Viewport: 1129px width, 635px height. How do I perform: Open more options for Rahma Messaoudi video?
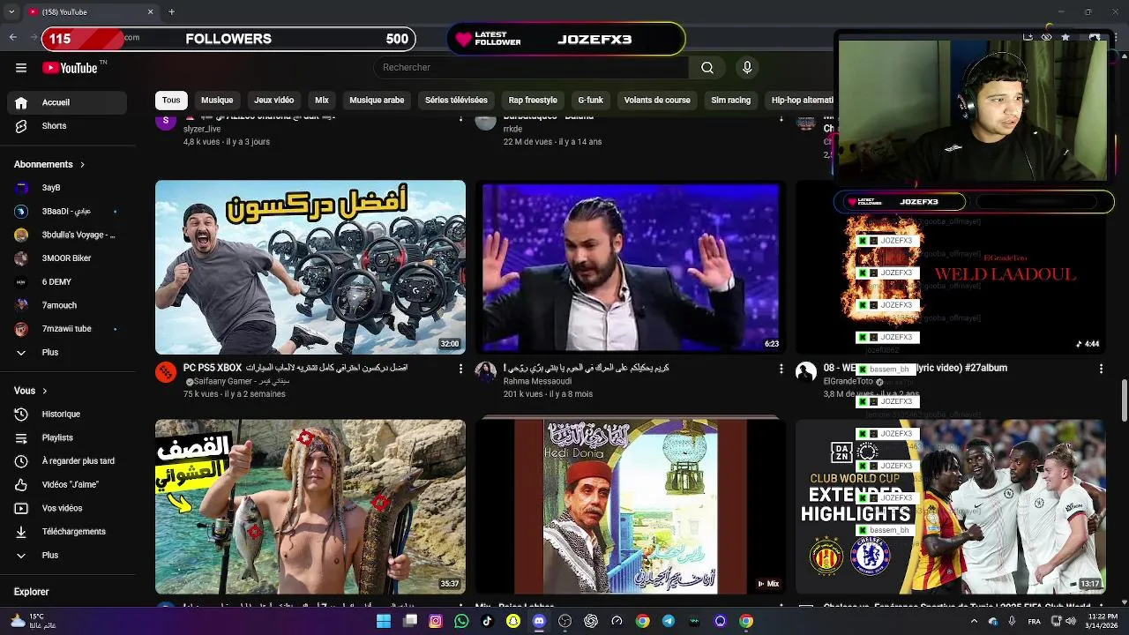coord(781,369)
